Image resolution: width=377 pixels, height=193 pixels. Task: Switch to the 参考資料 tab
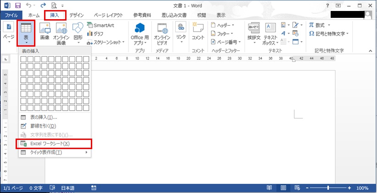pos(142,16)
